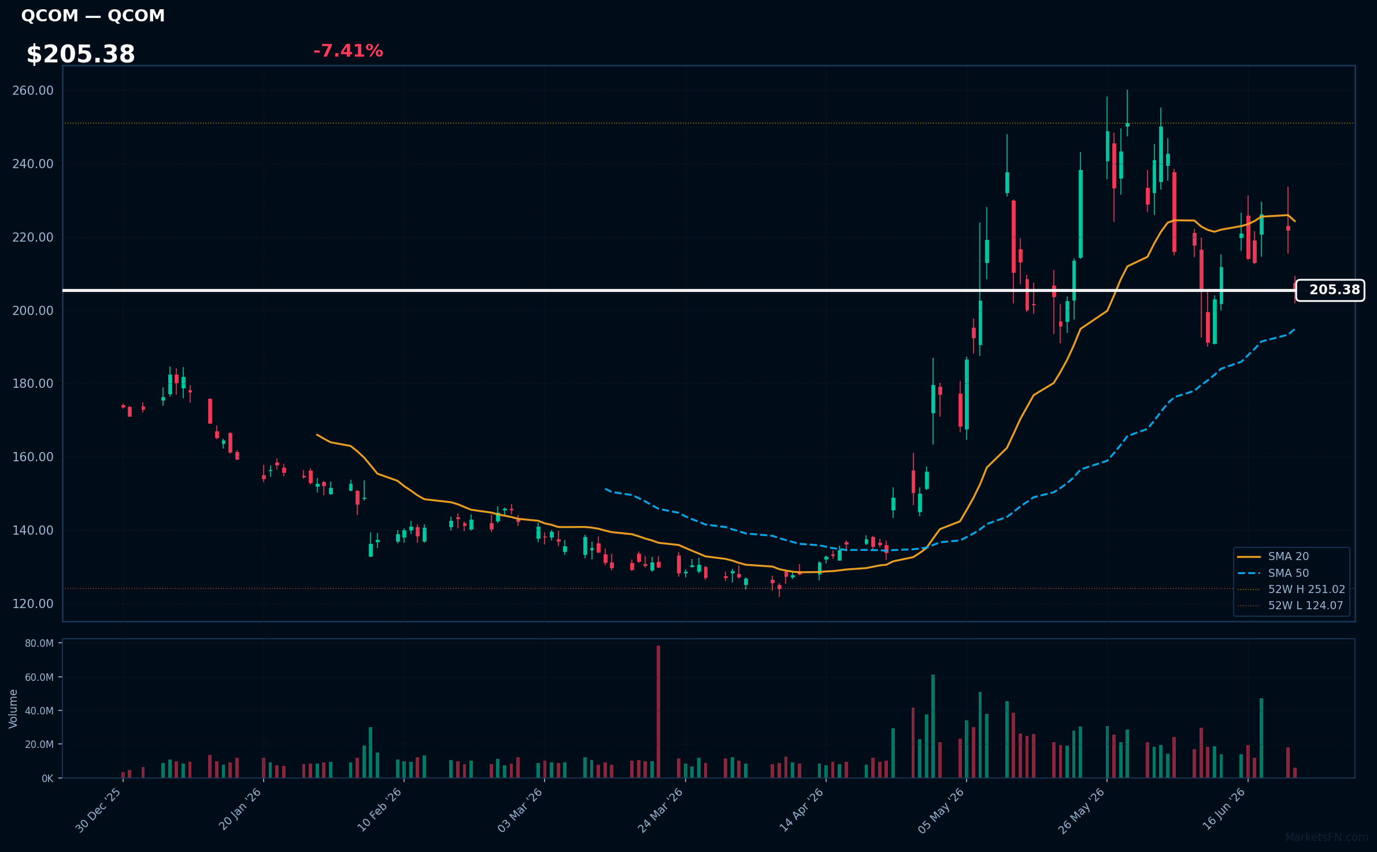
Task: Click the 120.00 price axis label
Action: (x=33, y=604)
